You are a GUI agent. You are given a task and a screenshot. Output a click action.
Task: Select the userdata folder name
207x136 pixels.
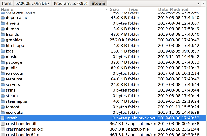click(x=14, y=113)
